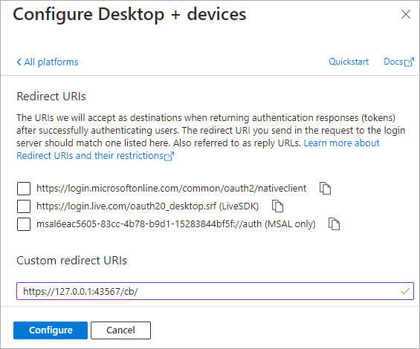Follow the 'Learn more about' link
This screenshot has height=349, width=420.
point(341,143)
